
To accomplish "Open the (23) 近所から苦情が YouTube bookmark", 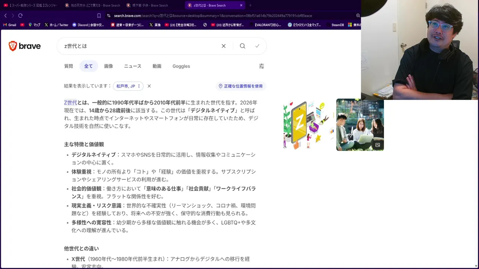I will (228, 25).
